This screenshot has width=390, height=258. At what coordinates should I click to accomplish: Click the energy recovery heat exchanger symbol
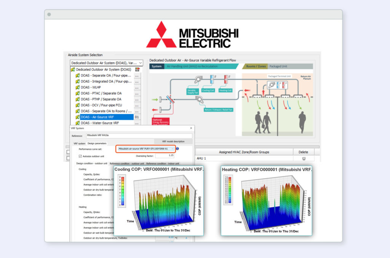[x=171, y=99]
